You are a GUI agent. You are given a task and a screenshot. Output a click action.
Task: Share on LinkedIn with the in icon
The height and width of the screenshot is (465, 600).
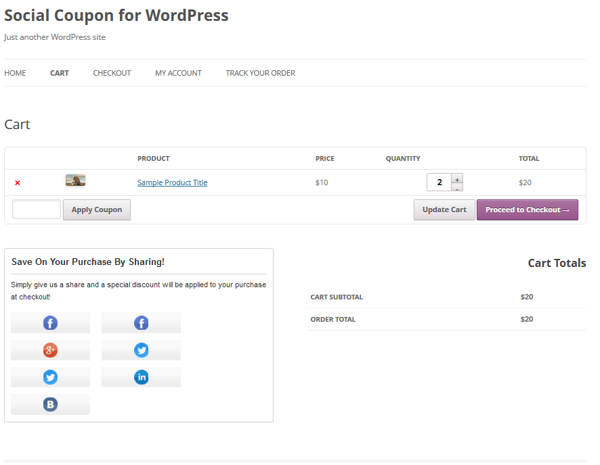pyautogui.click(x=142, y=377)
